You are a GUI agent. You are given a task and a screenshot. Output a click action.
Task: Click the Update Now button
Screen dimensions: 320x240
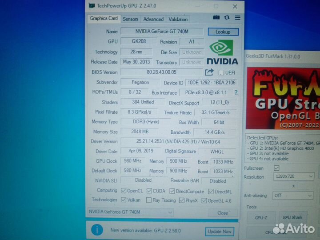point(220,231)
